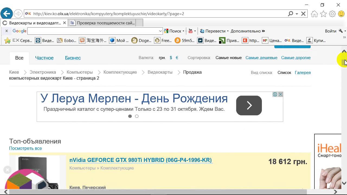Select грн. currency option
Screen dimensions: 347x195
click(162, 58)
